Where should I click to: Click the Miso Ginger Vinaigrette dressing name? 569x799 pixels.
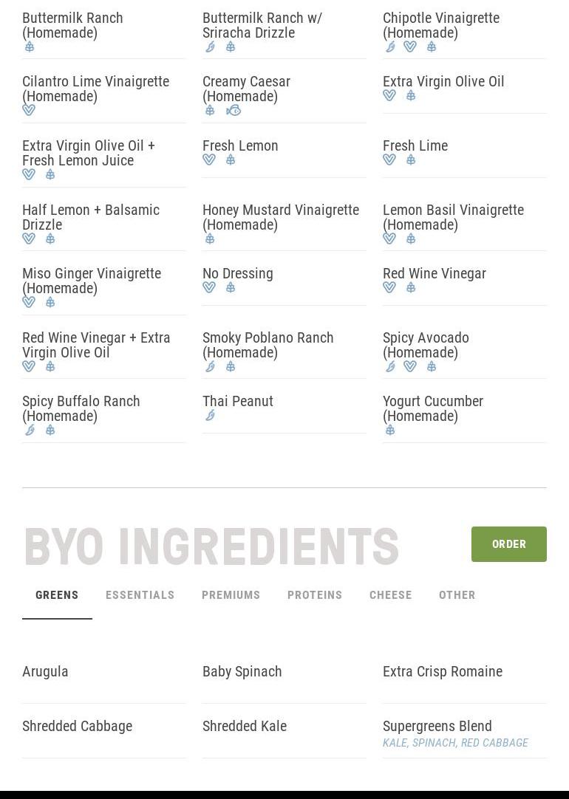(92, 281)
